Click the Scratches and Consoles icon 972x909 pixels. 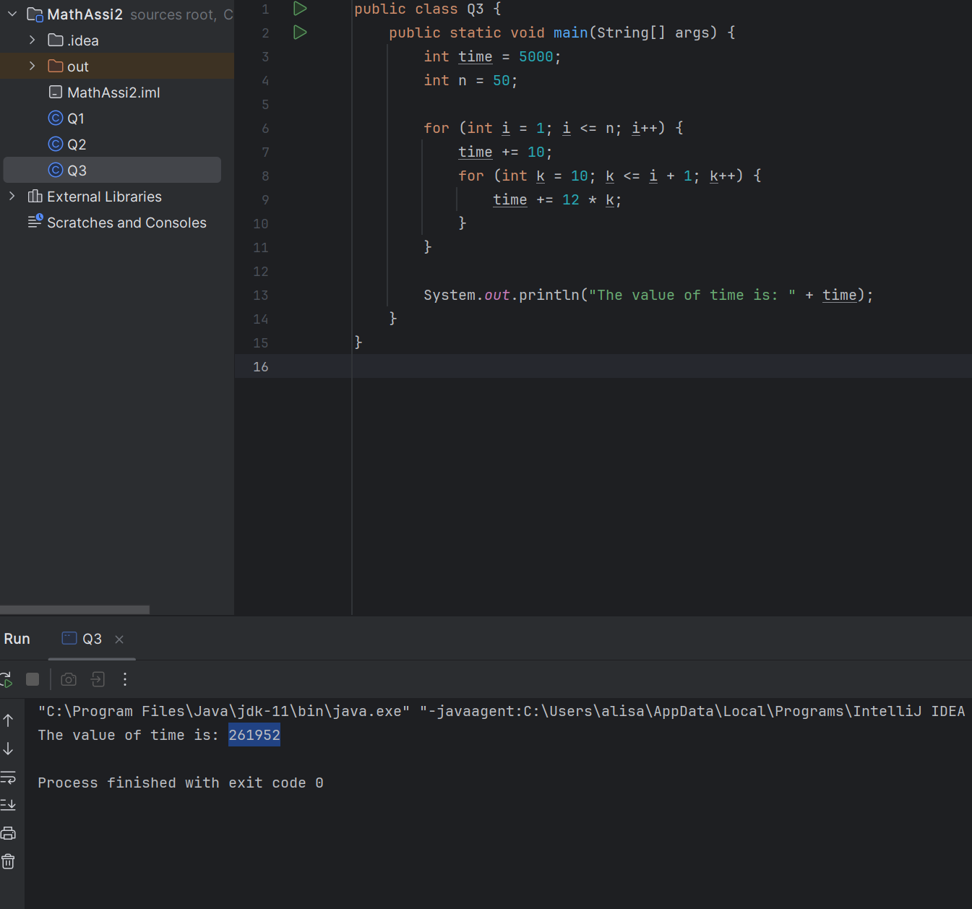coord(35,221)
